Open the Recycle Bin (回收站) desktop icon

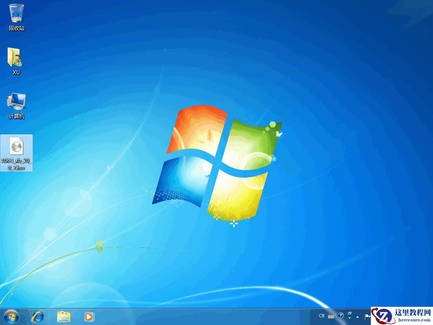[16, 13]
